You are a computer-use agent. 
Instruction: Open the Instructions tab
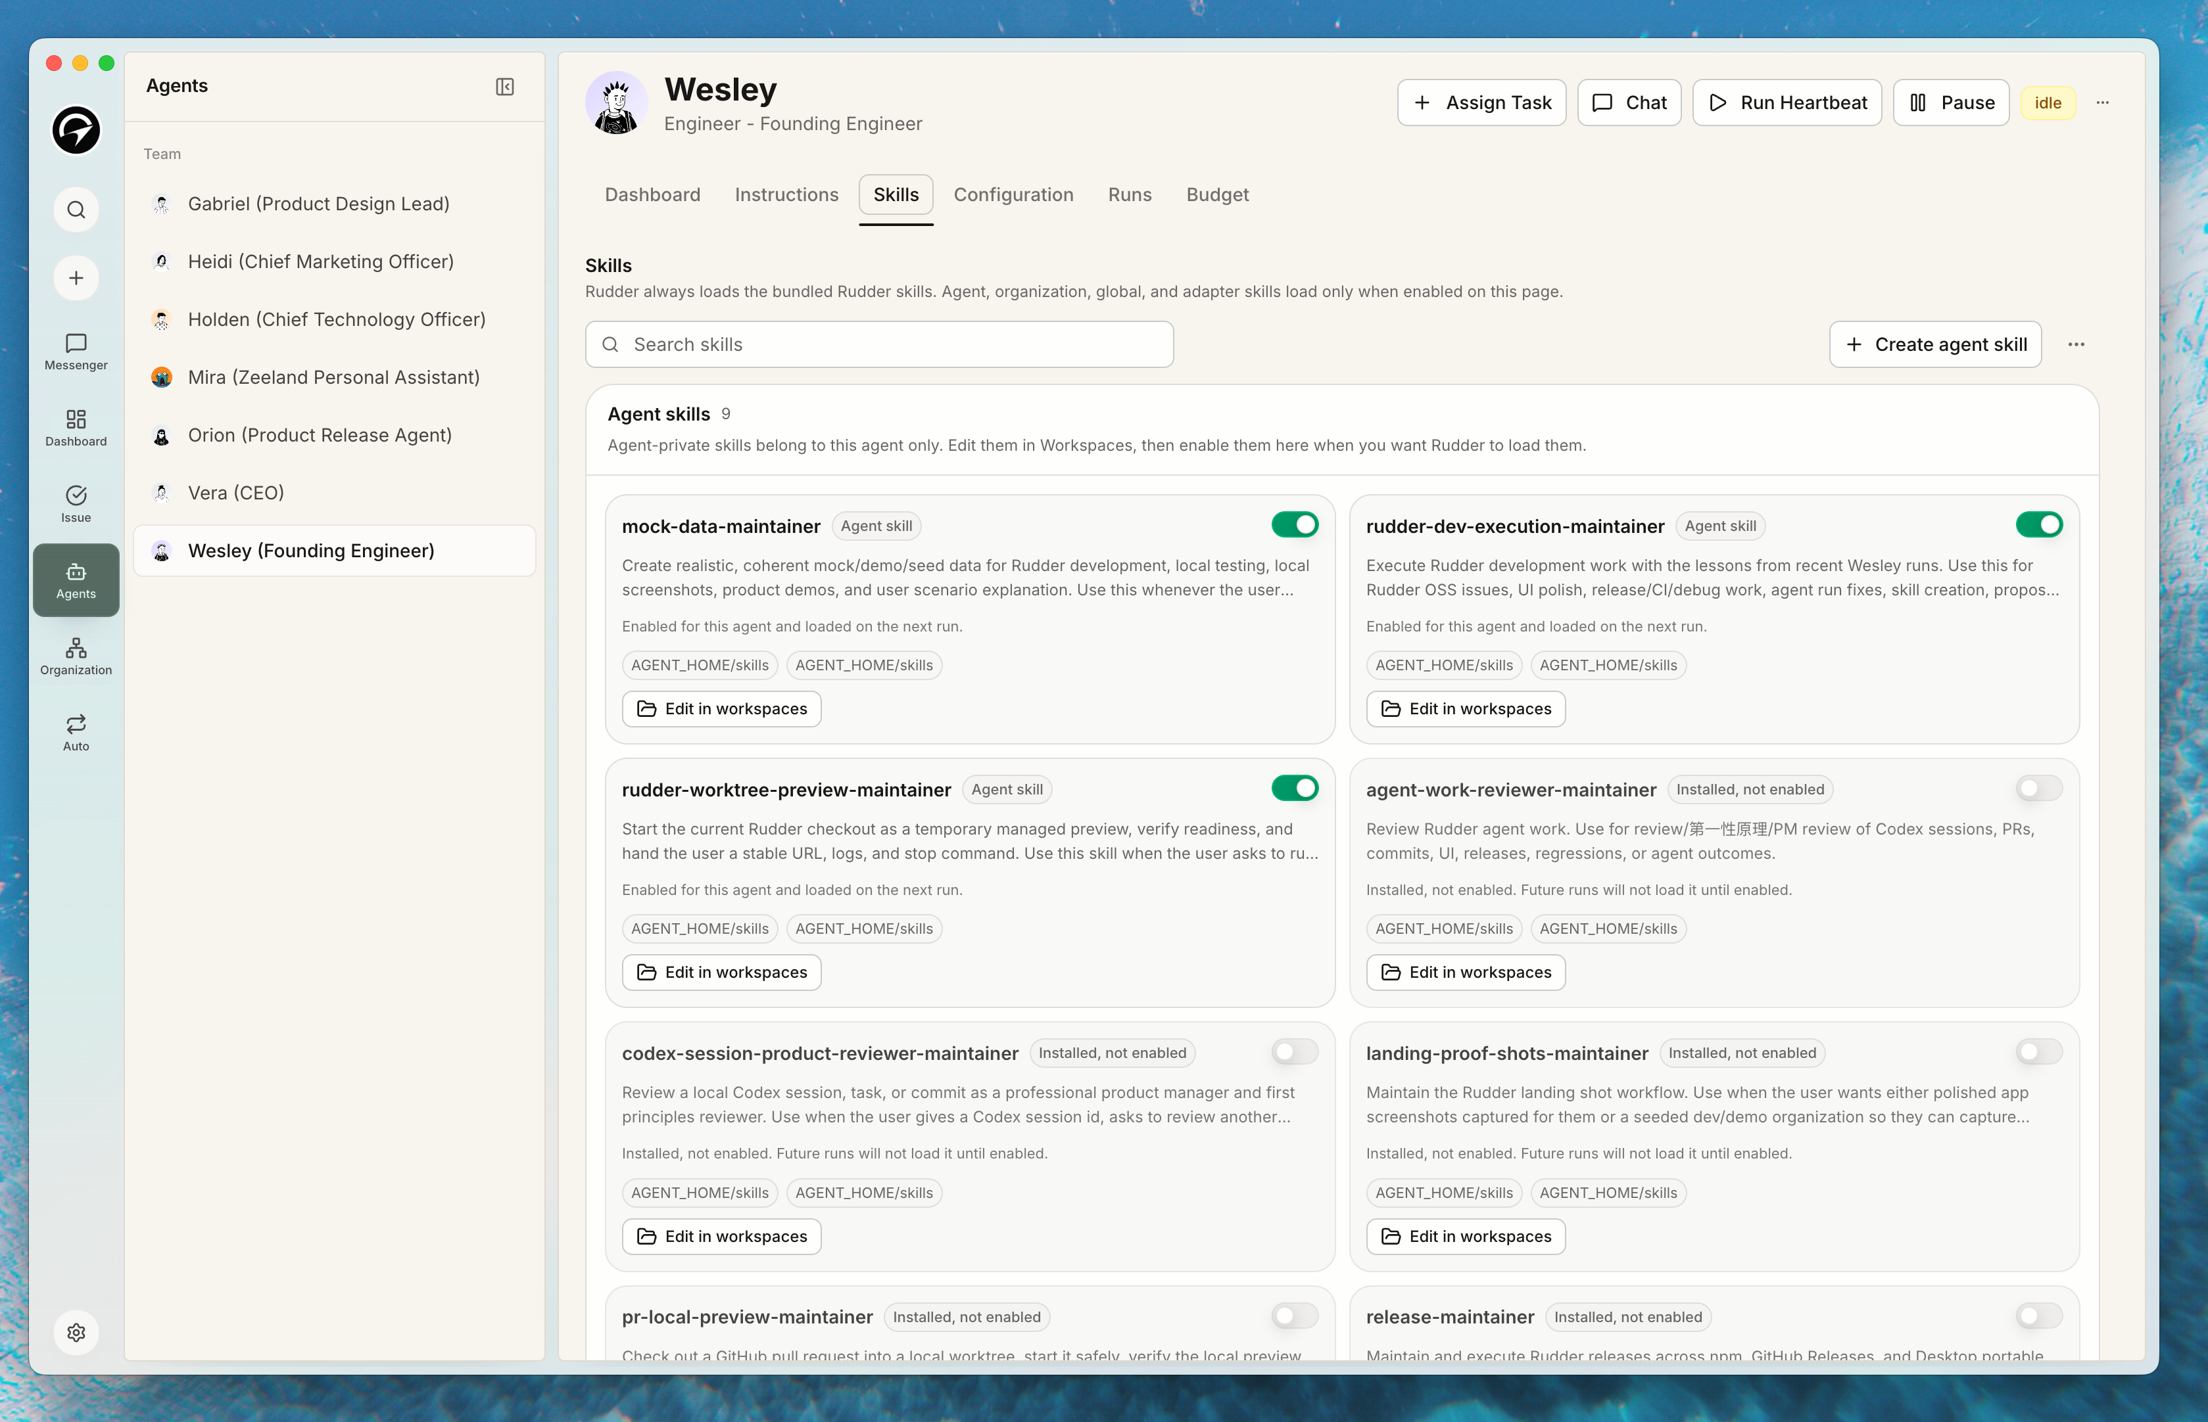tap(786, 195)
